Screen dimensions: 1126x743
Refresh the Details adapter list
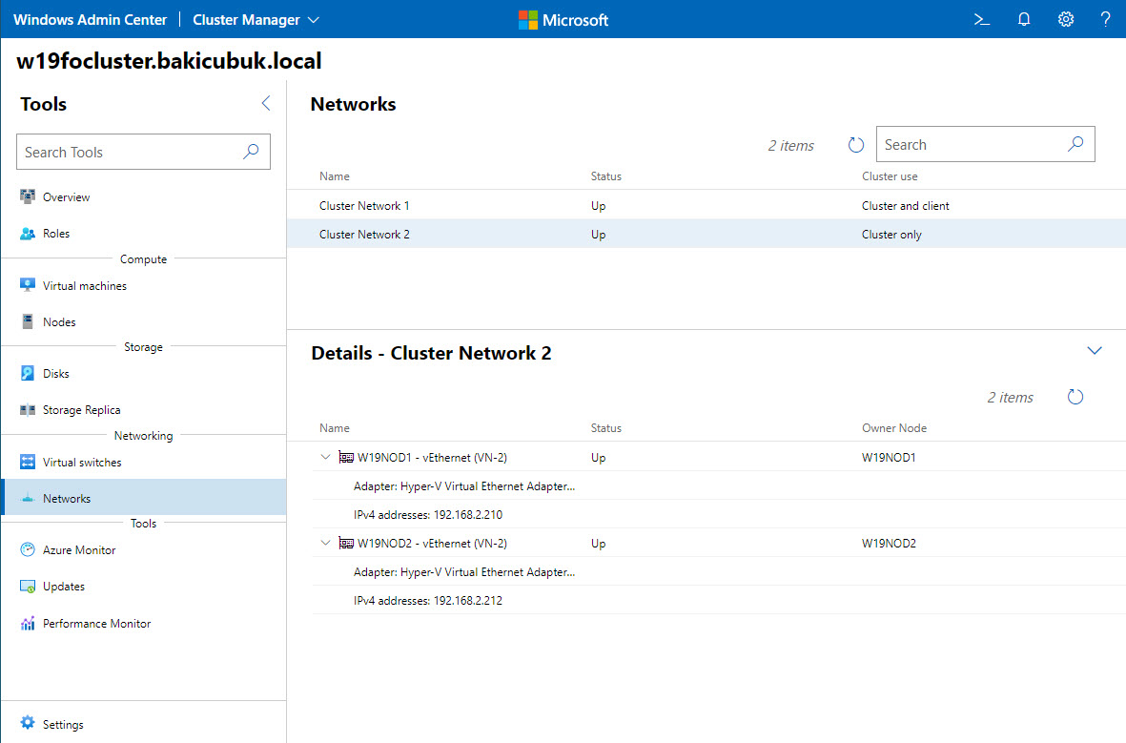[x=1075, y=397]
